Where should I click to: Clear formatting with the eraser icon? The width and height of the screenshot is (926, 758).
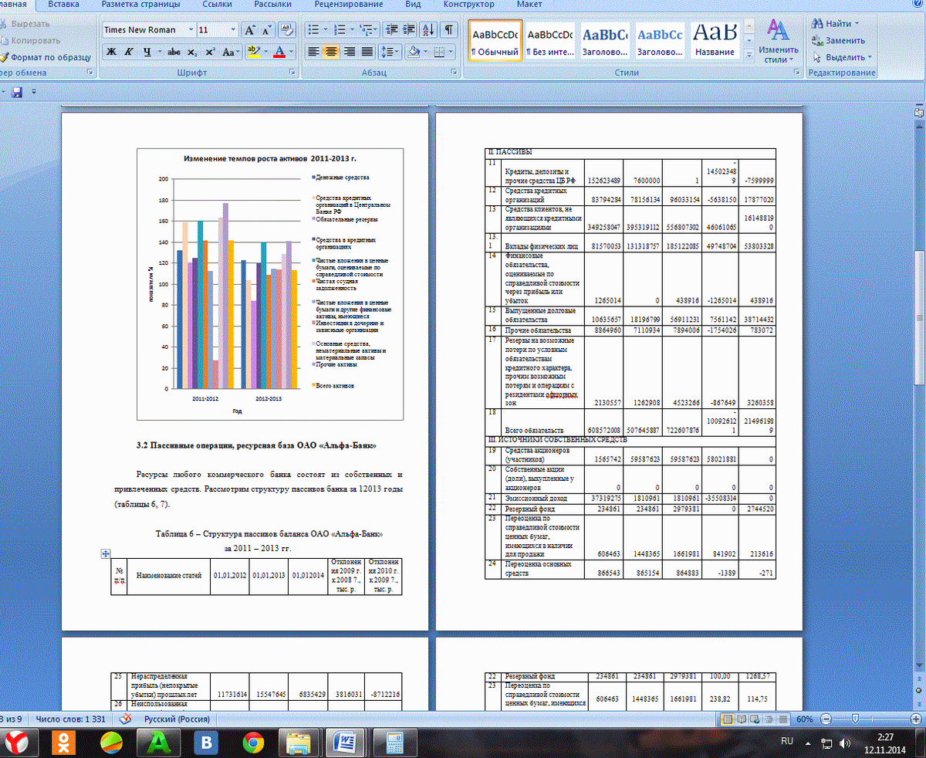288,30
